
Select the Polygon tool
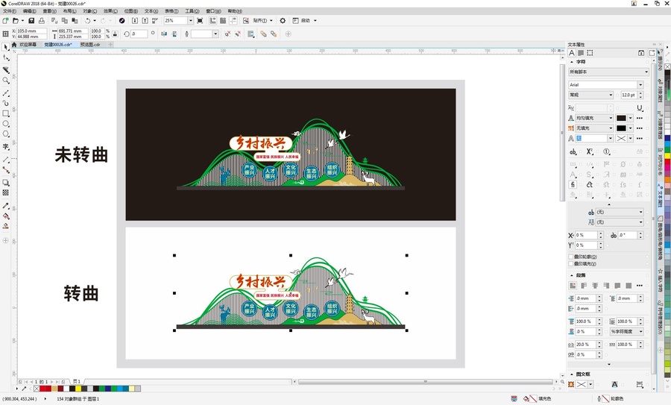click(x=5, y=134)
